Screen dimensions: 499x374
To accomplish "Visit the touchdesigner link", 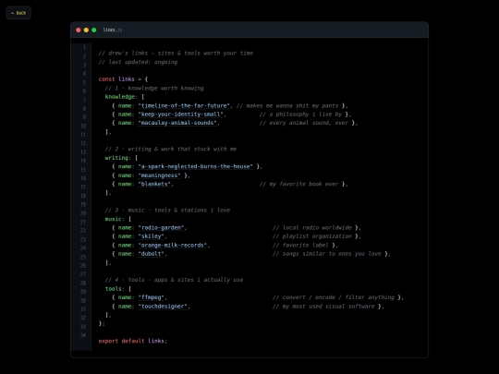I will pos(163,307).
